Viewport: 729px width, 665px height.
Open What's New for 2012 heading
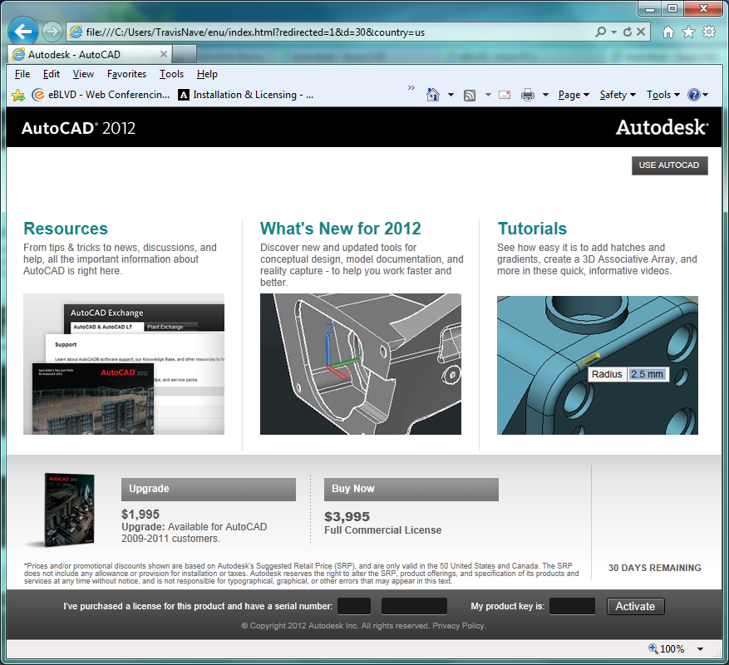340,229
